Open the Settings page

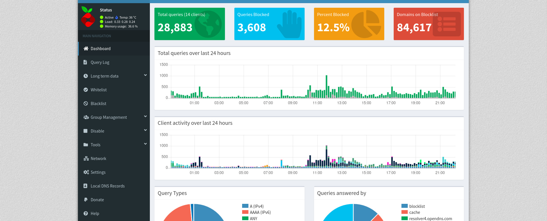tap(114, 172)
